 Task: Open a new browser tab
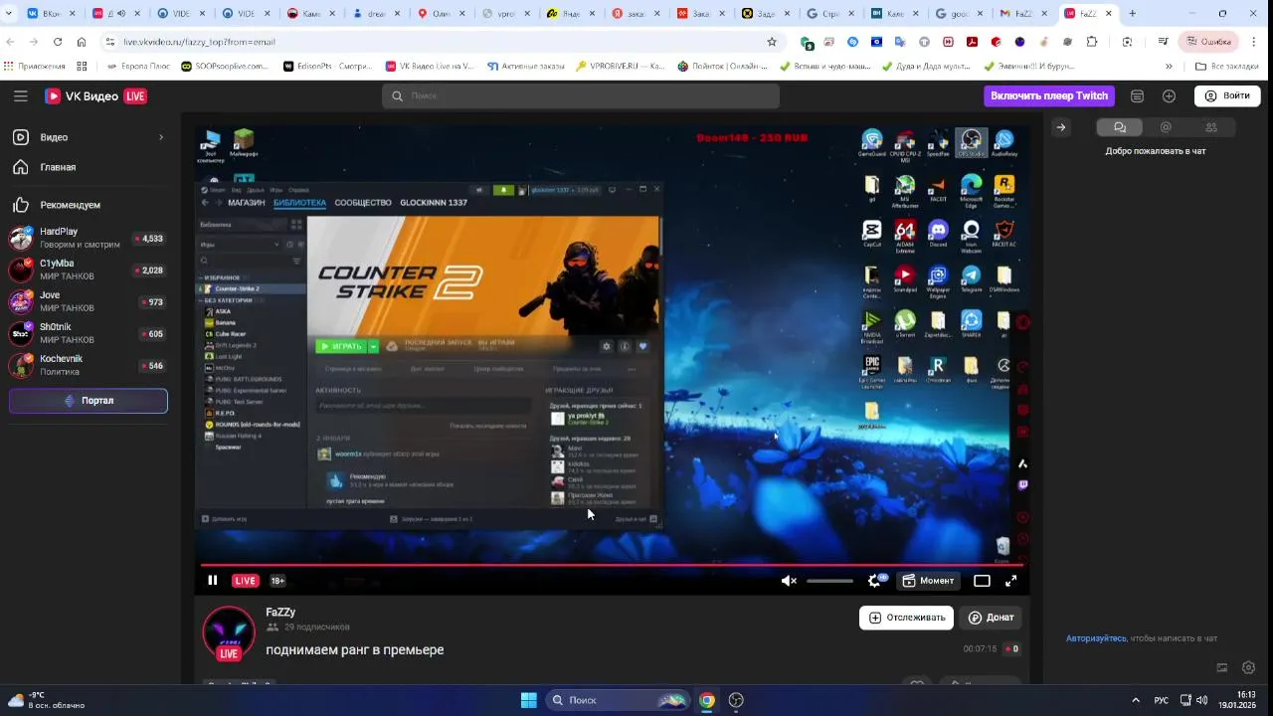[1132, 14]
